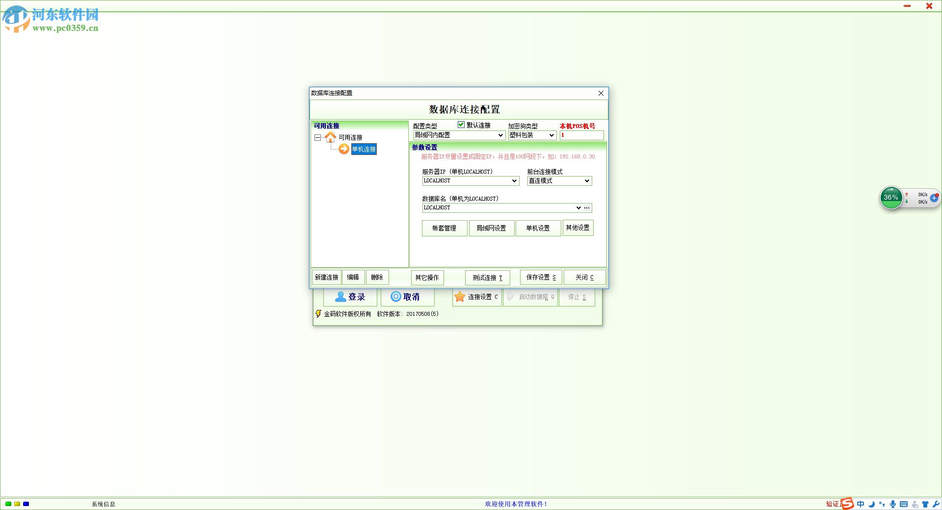The height and width of the screenshot is (510, 942).
Task: Open the 加密狗类型 dropdown showing 塑料包装
Action: [550, 135]
